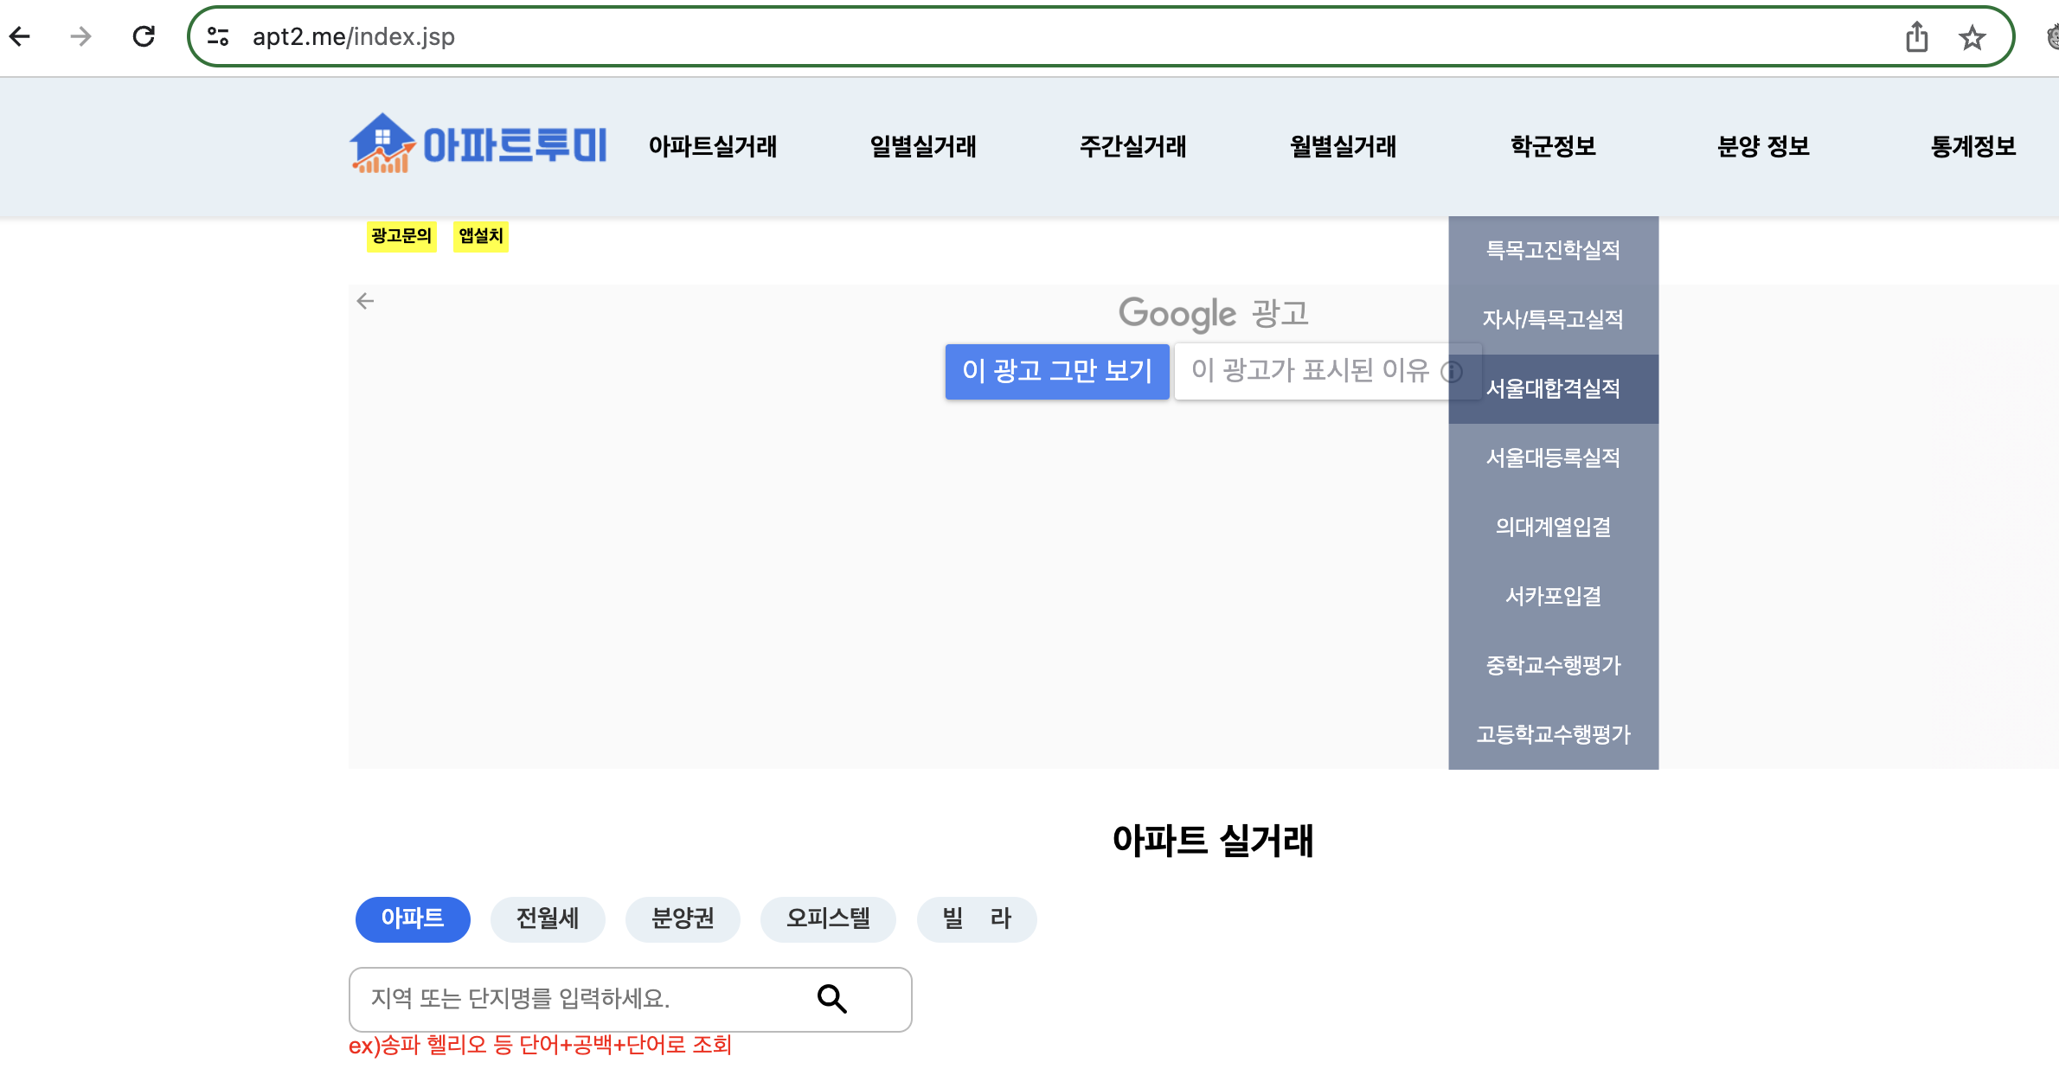Select the 아파트 property type pill
This screenshot has width=2059, height=1088.
coord(413,918)
